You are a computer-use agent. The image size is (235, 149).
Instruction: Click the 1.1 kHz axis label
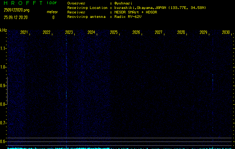3,48
